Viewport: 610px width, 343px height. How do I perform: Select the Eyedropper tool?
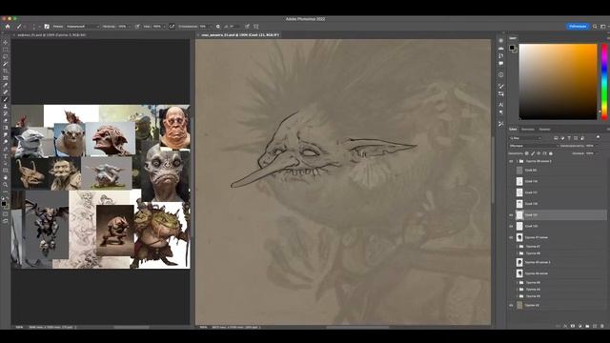click(6, 85)
